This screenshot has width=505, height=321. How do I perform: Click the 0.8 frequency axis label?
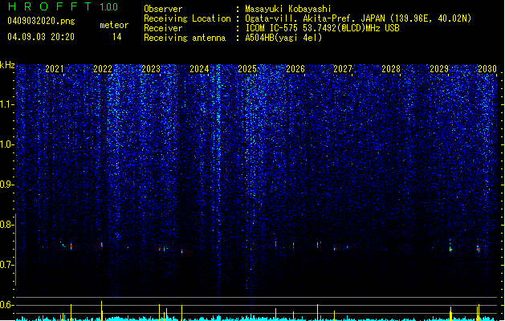coord(7,225)
